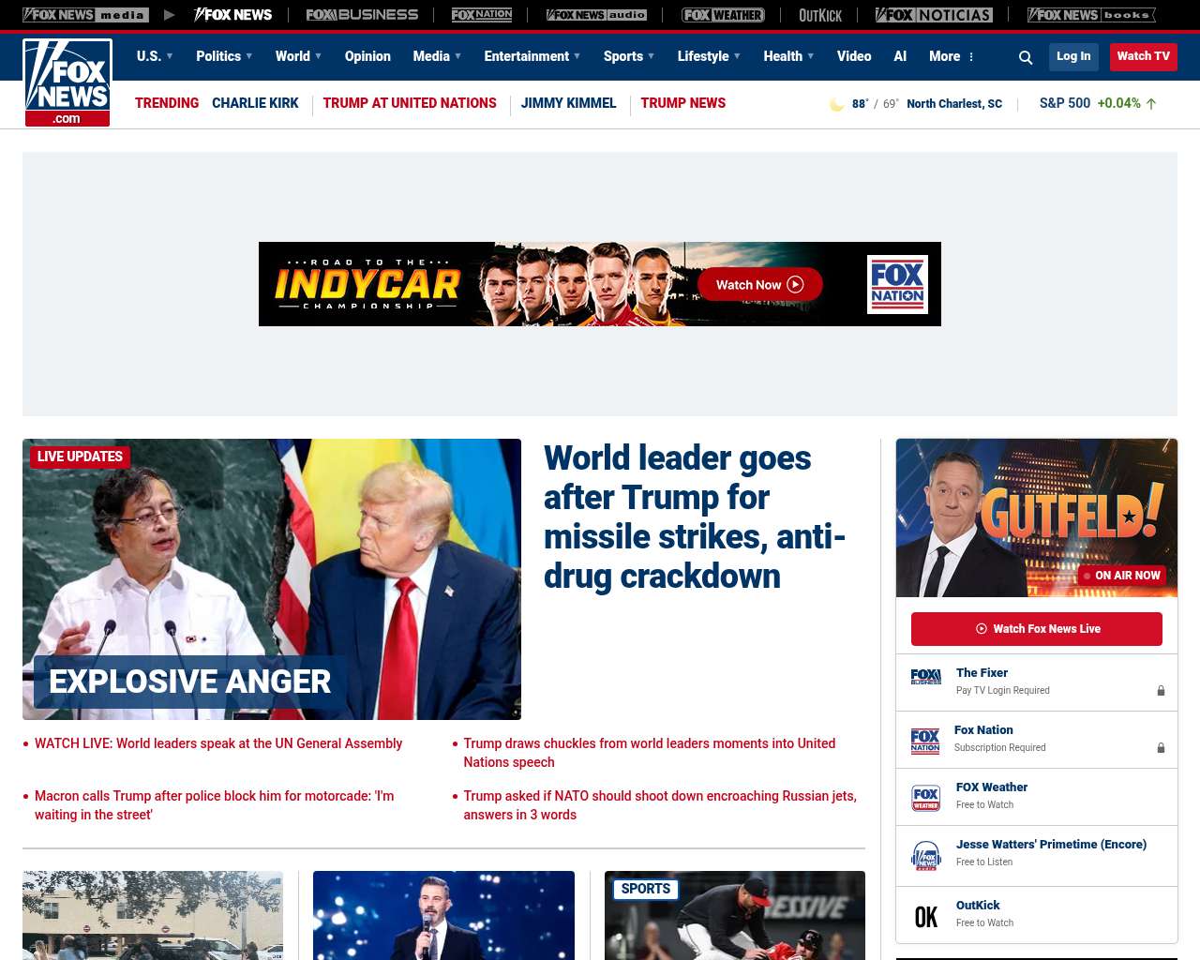This screenshot has height=960, width=1200.
Task: Open the FOX Weather free stream
Action: [1037, 797]
